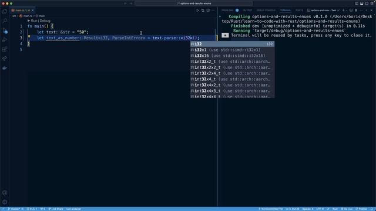
Task: Click line and column indicator in status bar
Action: click(293, 209)
